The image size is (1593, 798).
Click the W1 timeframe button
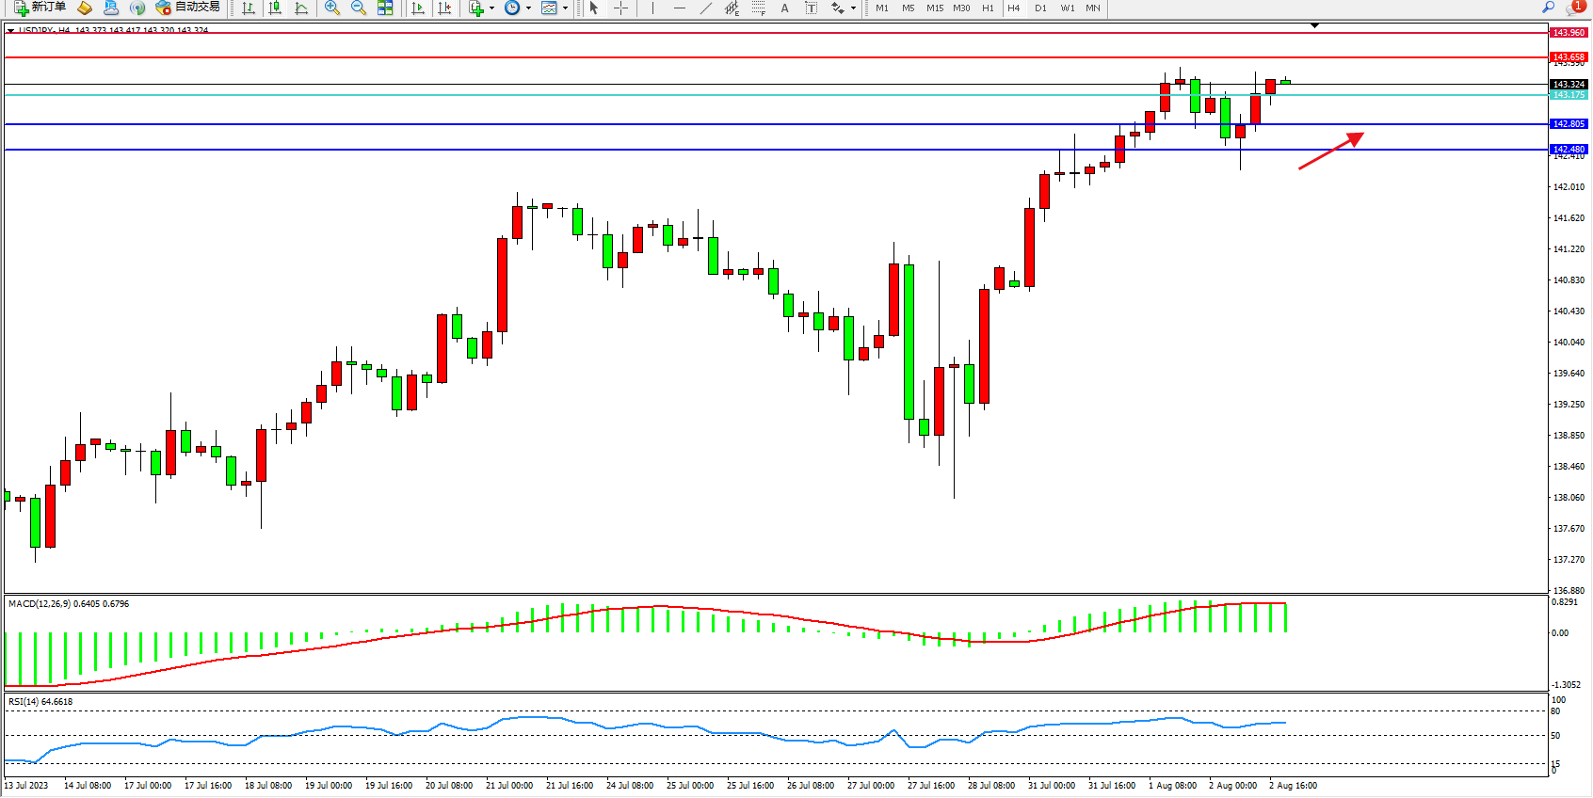[1067, 8]
